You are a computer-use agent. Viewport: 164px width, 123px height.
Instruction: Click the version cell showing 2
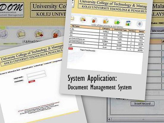tap(131, 43)
